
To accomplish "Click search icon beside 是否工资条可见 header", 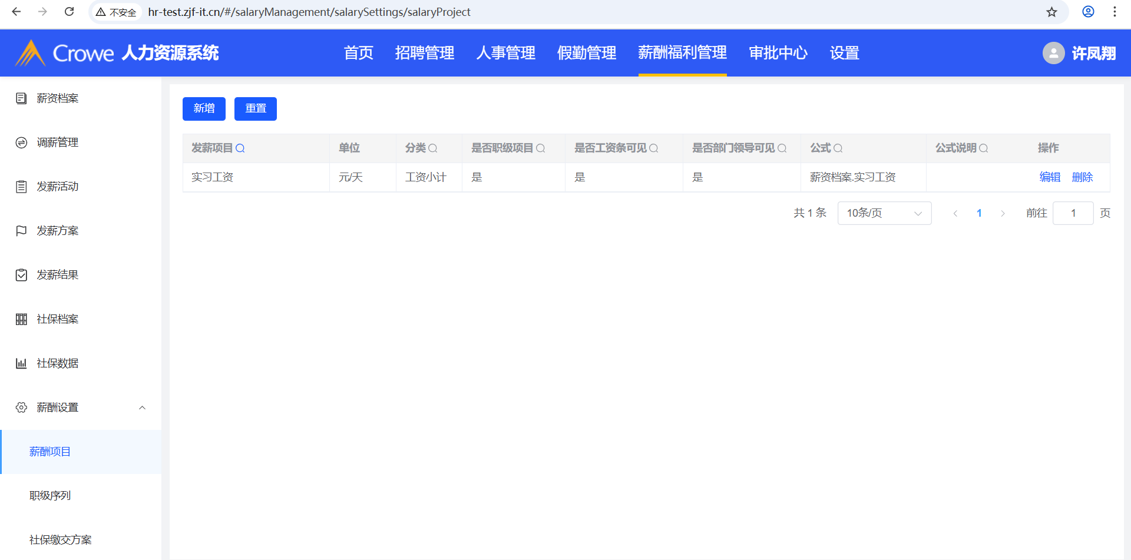I will 654,148.
